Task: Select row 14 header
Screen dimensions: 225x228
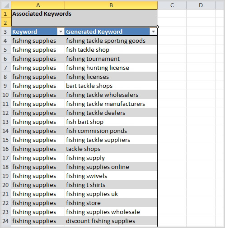Action: (x=5, y=131)
